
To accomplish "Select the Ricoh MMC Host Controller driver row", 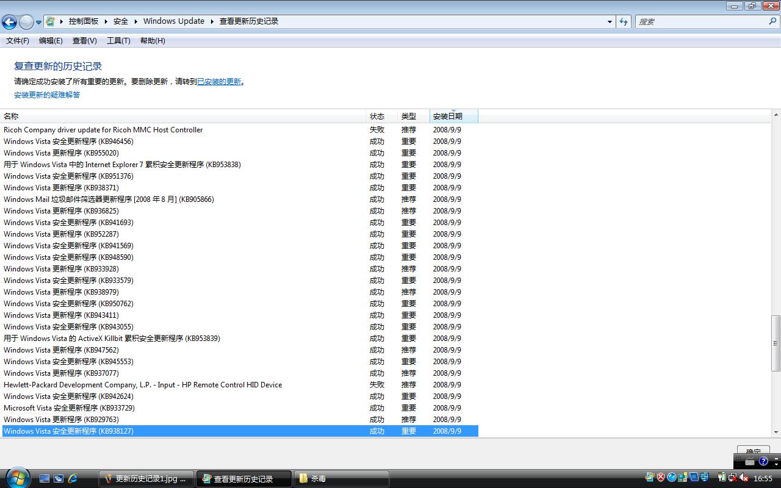I will pyautogui.click(x=239, y=130).
